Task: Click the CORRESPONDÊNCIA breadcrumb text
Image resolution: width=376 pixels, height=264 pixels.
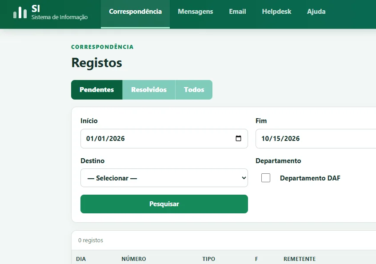Action: (x=102, y=47)
